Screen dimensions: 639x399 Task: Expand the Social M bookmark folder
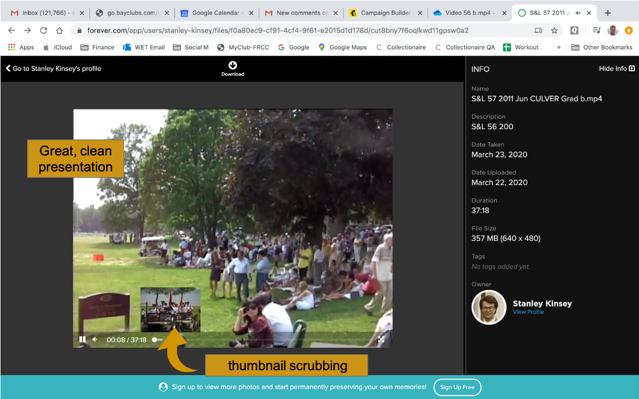pos(191,47)
